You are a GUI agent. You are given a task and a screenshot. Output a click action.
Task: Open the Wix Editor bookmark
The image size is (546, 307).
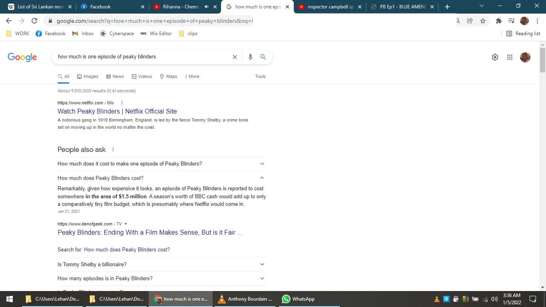tap(156, 34)
